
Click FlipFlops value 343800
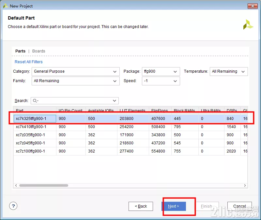[x=158, y=135]
